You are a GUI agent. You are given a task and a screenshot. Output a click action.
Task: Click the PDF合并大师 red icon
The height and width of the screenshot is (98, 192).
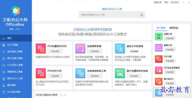[41, 73]
